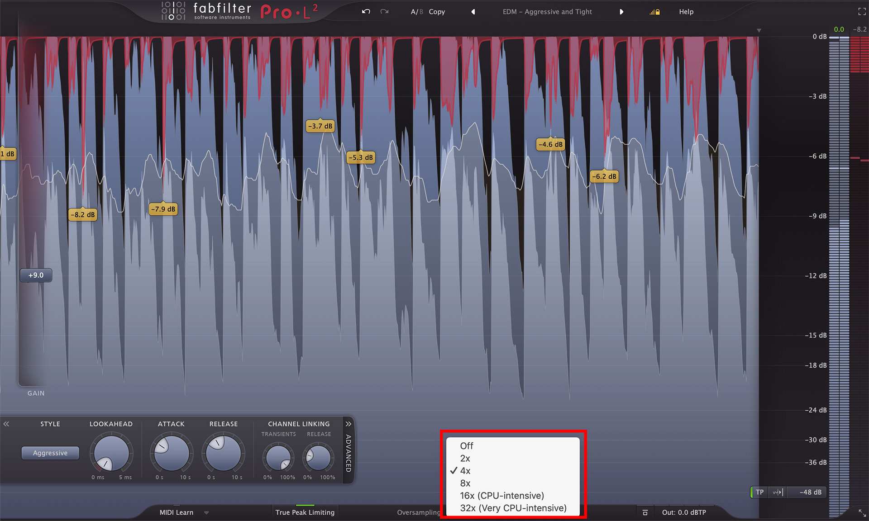Viewport: 869px width, 521px height.
Task: Enter full screen mode
Action: (x=862, y=12)
